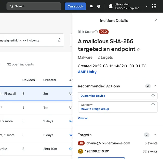Click the yellow 6 target score badge
The width and height of the screenshot is (163, 159).
point(80,151)
